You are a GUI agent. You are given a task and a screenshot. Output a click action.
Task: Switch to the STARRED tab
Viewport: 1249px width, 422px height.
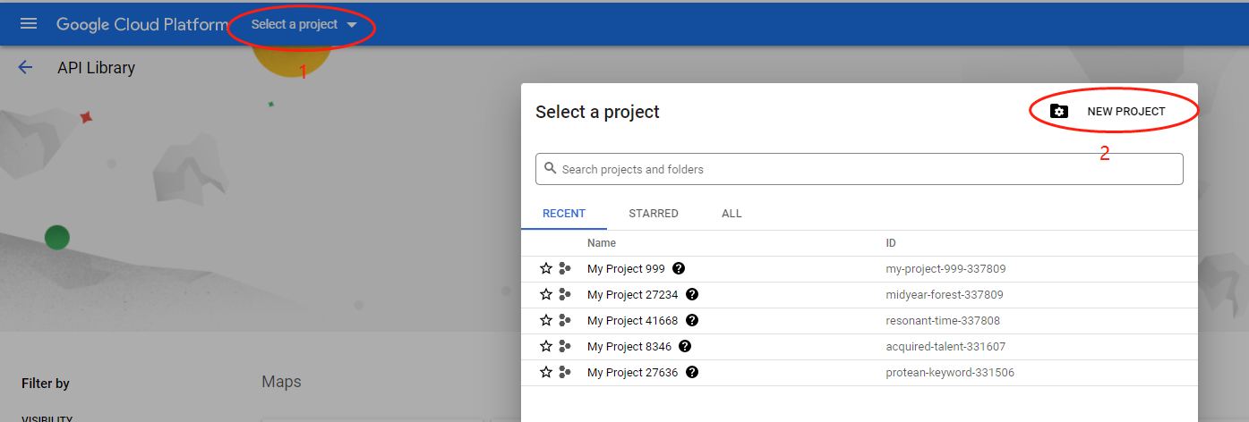coord(654,214)
